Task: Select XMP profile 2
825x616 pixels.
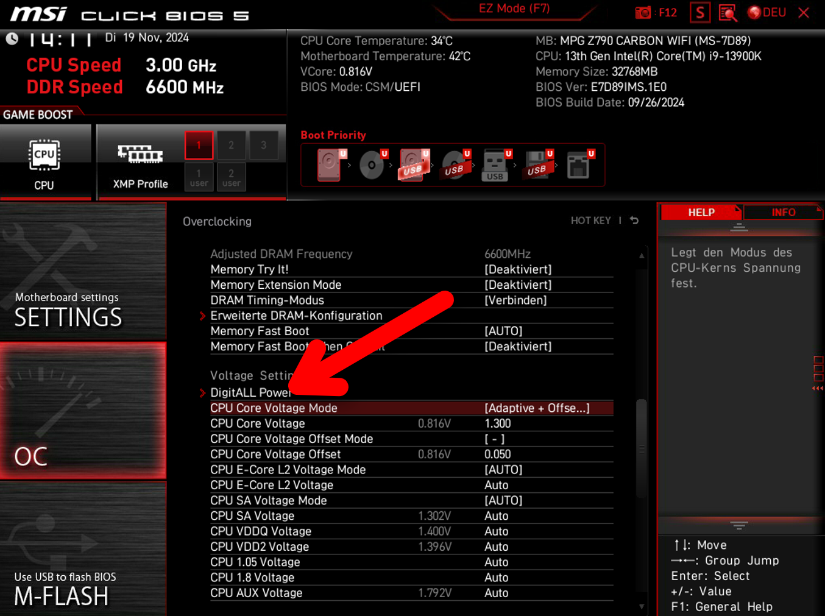Action: click(231, 145)
